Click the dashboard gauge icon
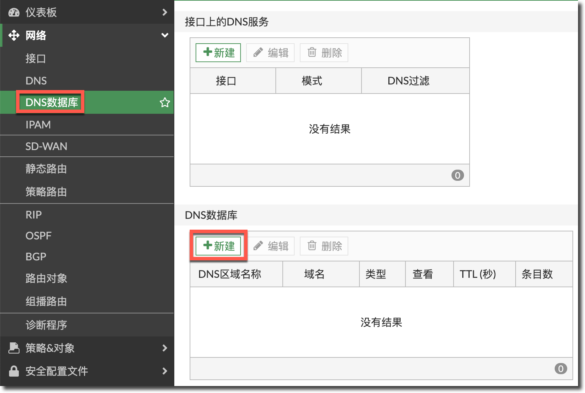585x393 pixels. (x=14, y=13)
